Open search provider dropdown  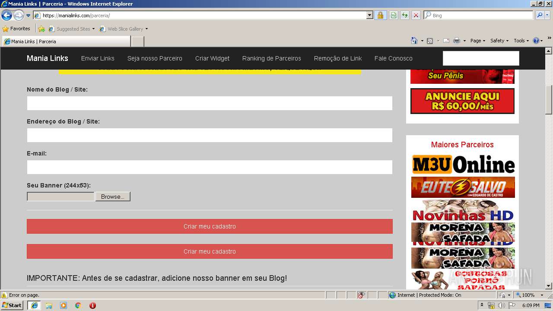(547, 16)
